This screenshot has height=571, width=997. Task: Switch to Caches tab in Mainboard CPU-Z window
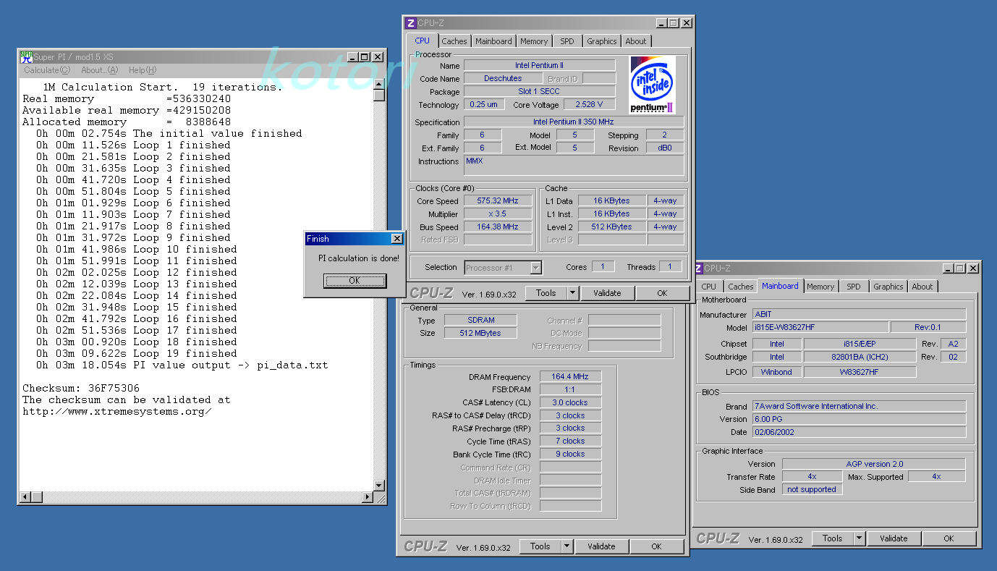(x=740, y=287)
